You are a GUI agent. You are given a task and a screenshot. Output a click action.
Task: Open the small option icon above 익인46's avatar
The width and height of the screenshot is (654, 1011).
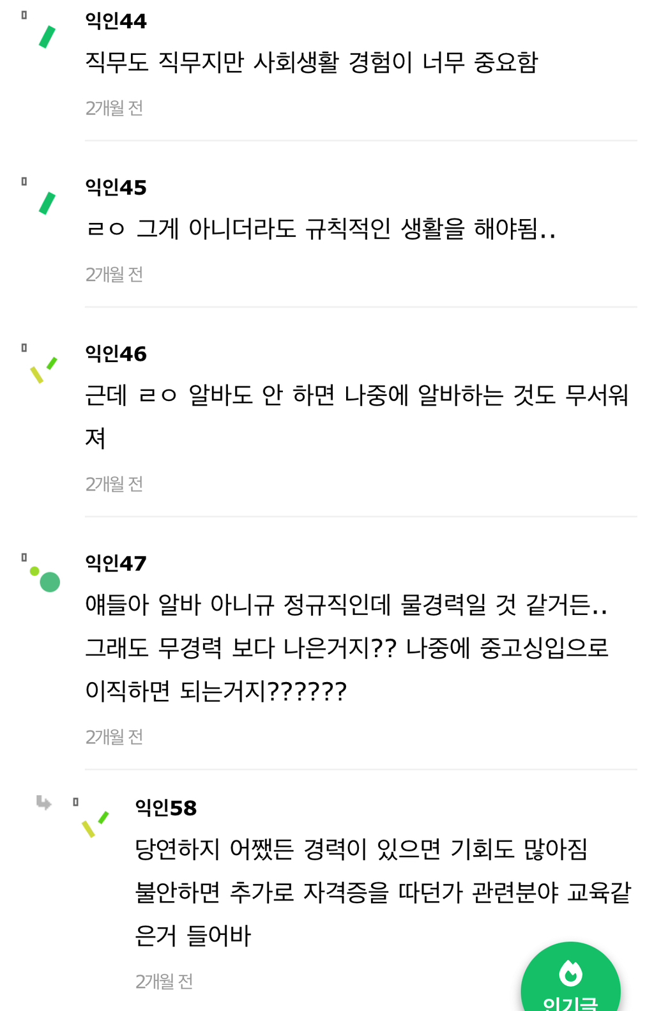[x=24, y=347]
